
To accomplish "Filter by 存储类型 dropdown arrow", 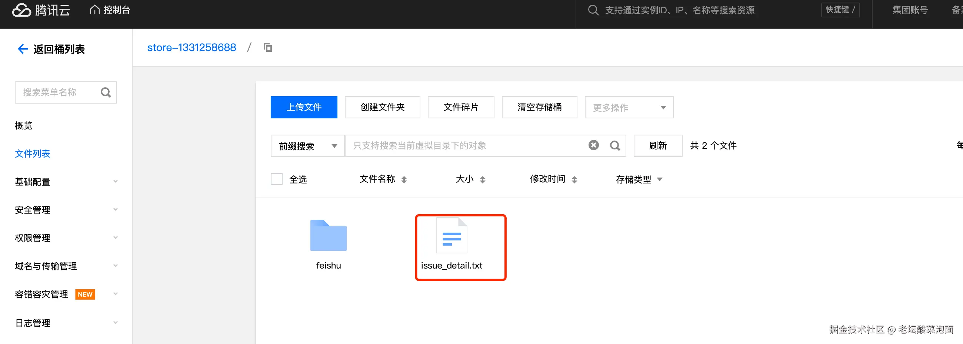I will click(x=660, y=180).
